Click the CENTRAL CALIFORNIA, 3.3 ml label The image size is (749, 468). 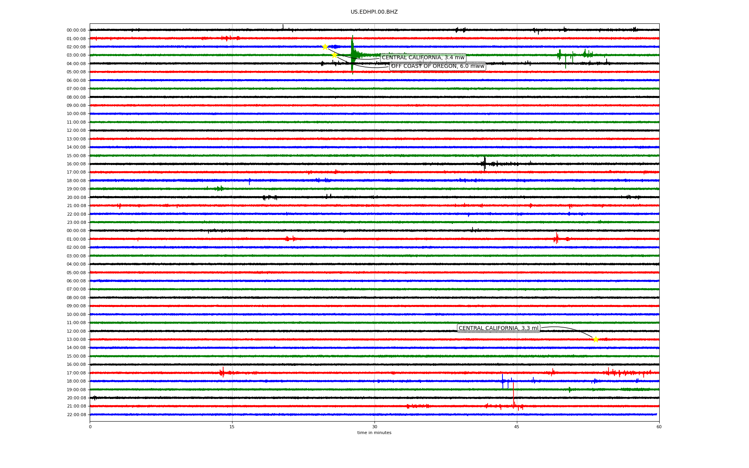click(x=498, y=328)
